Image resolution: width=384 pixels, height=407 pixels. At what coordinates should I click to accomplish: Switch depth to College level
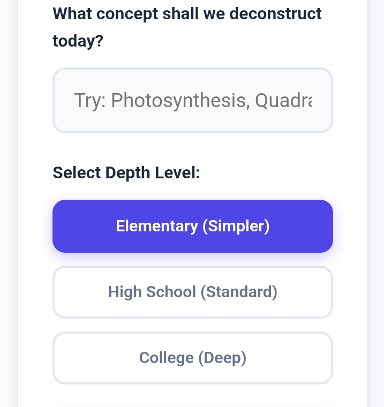pyautogui.click(x=193, y=358)
